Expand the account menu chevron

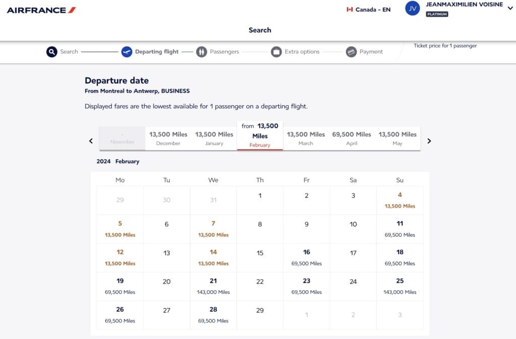510,9
